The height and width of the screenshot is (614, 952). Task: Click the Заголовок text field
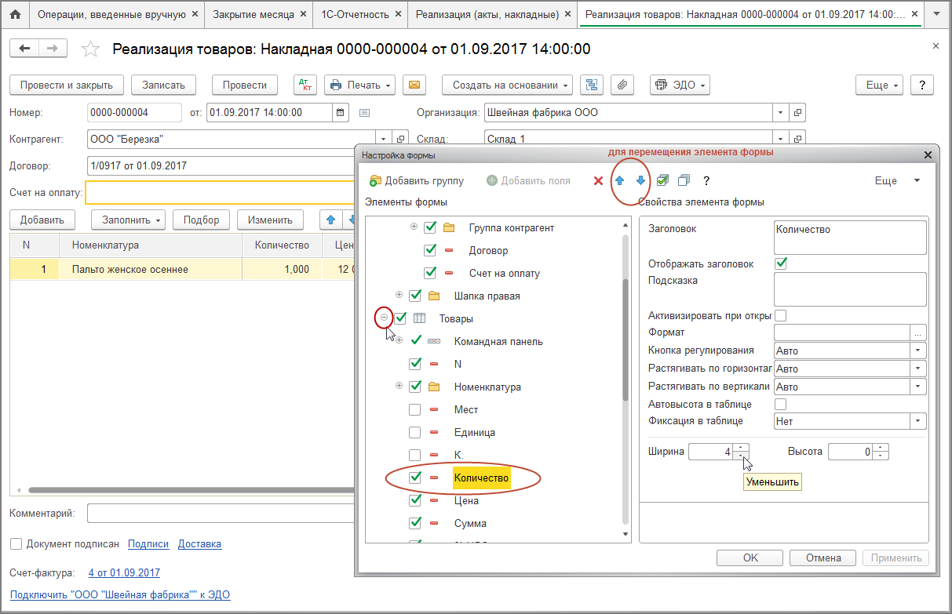[x=849, y=237]
